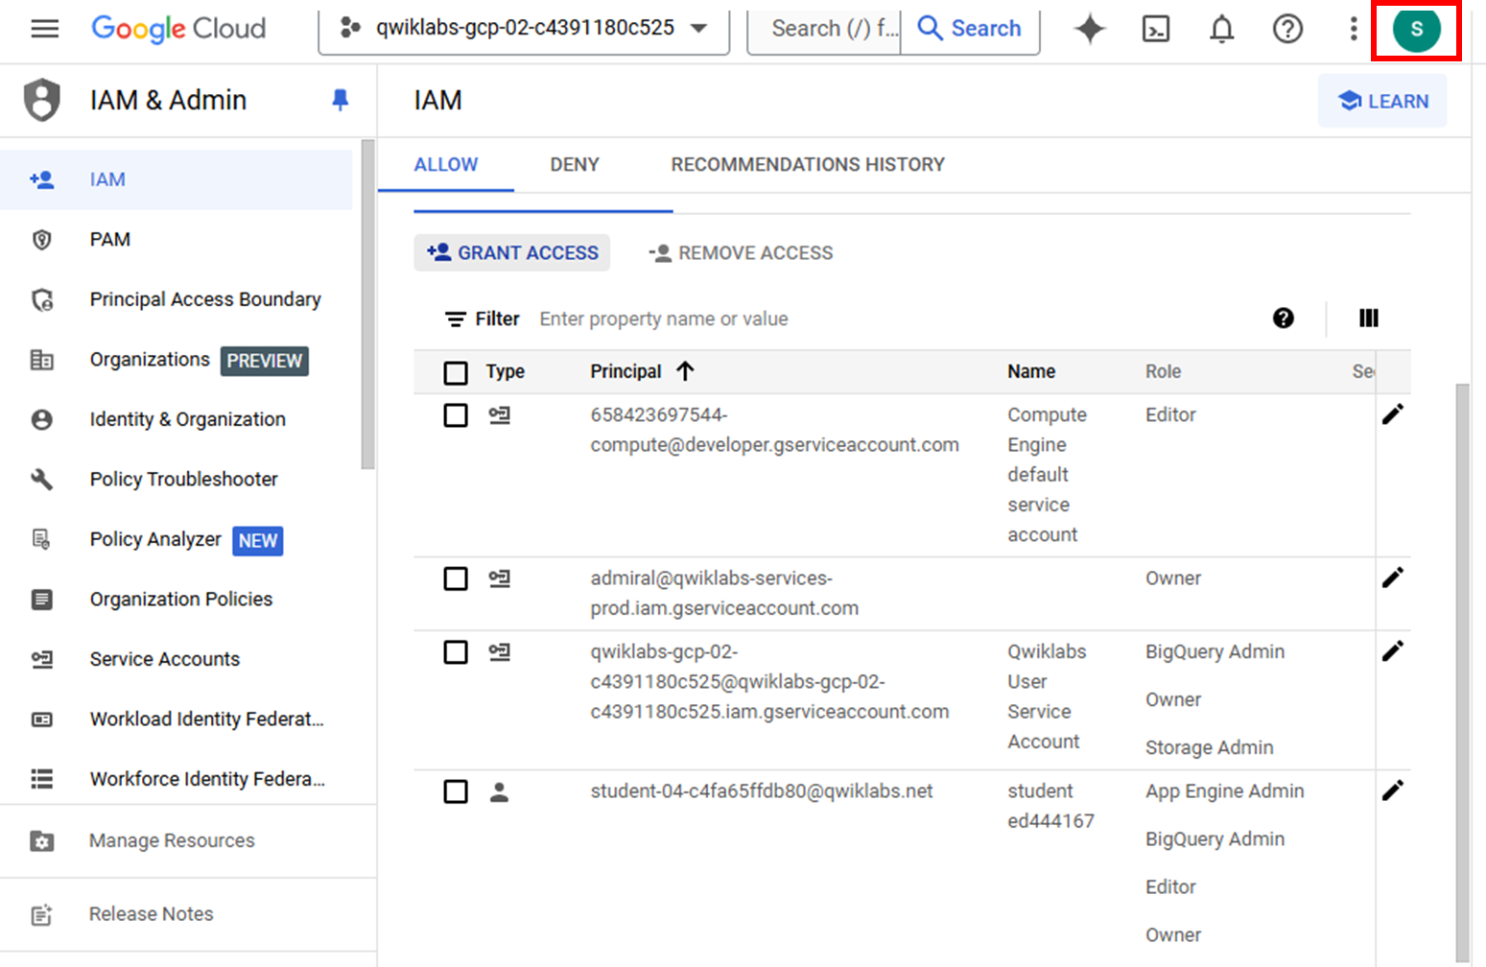1486x967 pixels.
Task: Click the blue Search button
Action: click(970, 29)
